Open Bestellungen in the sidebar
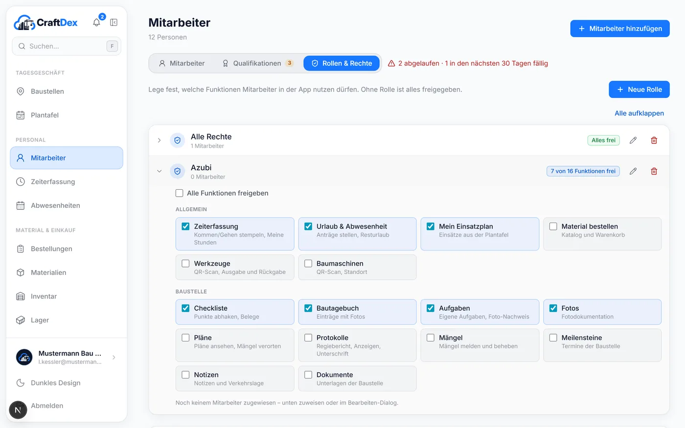Screen dimensions: 685x428 click(x=67, y=249)
